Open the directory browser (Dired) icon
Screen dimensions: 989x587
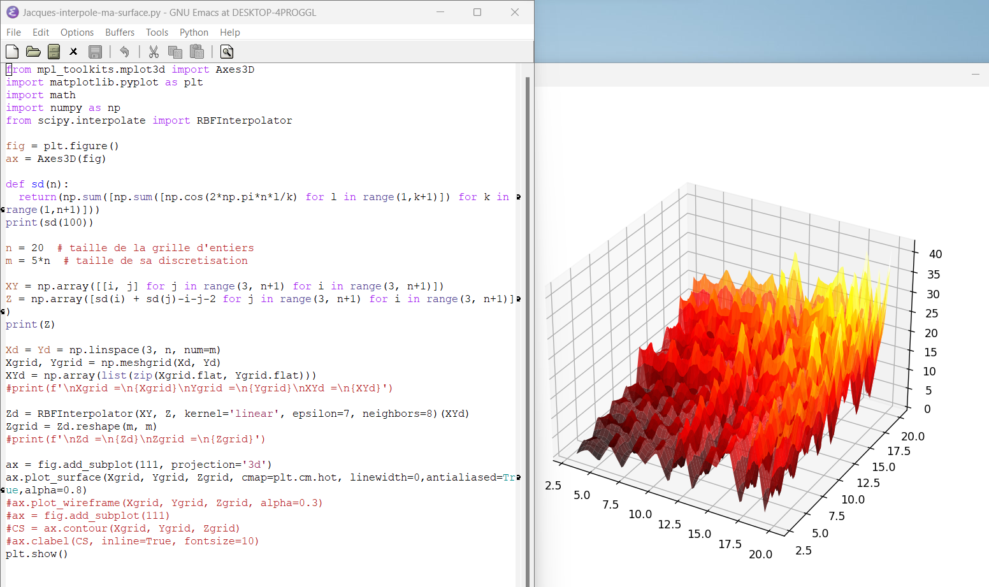point(54,52)
